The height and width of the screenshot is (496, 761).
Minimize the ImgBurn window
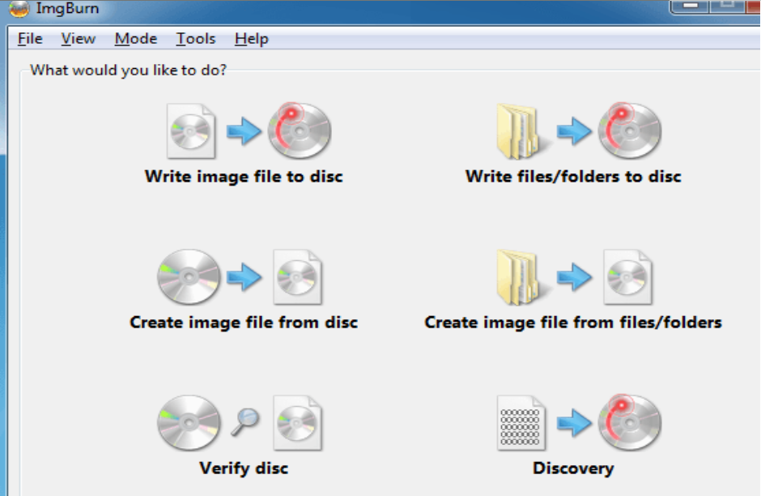690,6
